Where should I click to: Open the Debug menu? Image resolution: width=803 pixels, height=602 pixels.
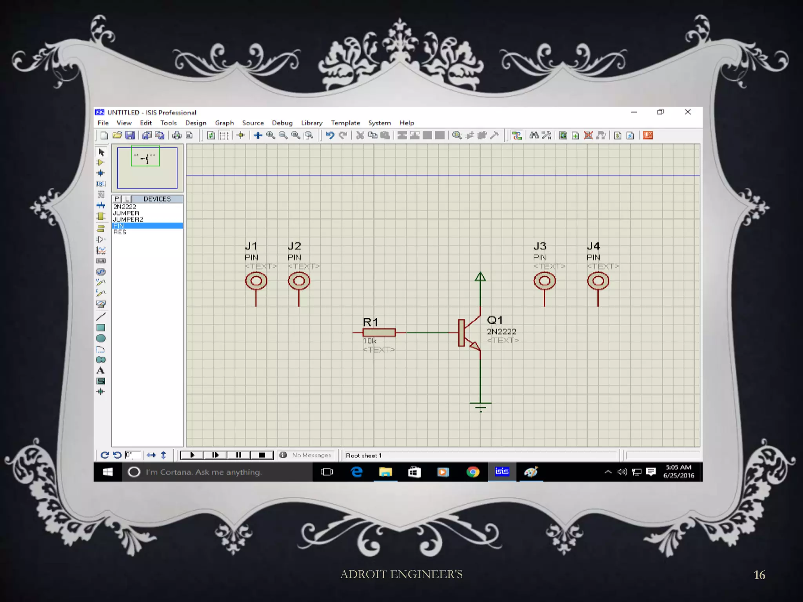tap(282, 123)
